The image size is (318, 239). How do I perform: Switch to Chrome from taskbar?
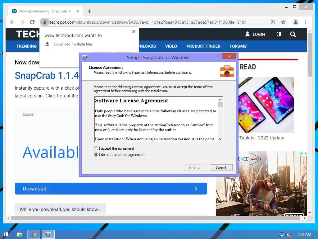click(34, 234)
